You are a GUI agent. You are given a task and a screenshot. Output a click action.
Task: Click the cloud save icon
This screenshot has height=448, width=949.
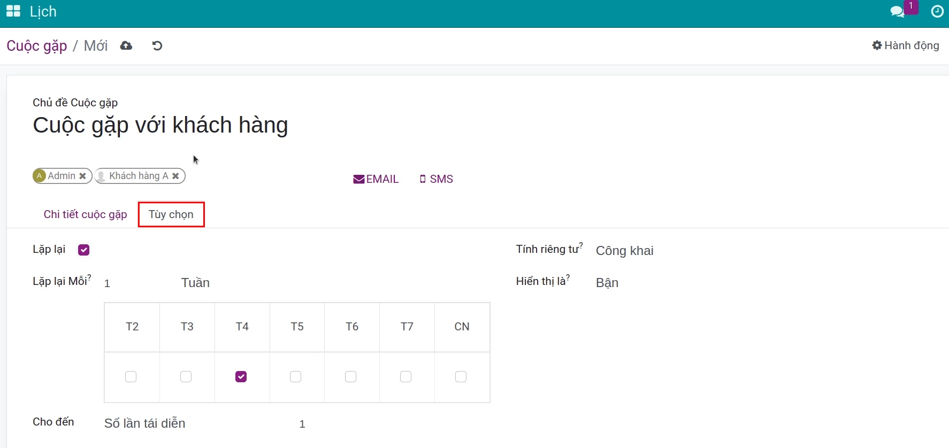click(126, 46)
